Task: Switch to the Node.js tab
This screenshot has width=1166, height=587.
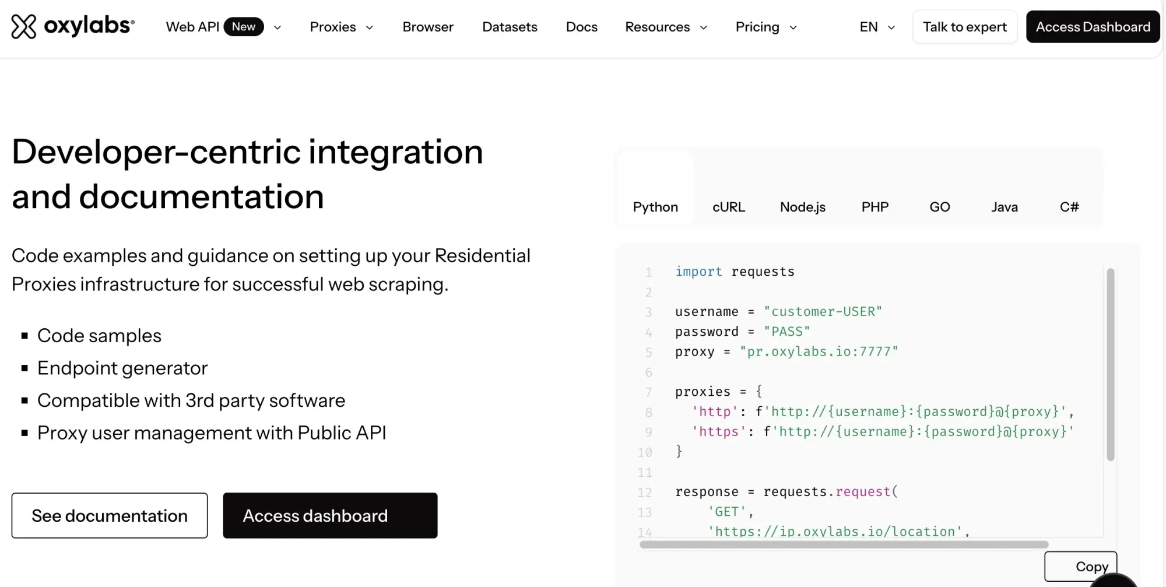Action: (x=803, y=207)
